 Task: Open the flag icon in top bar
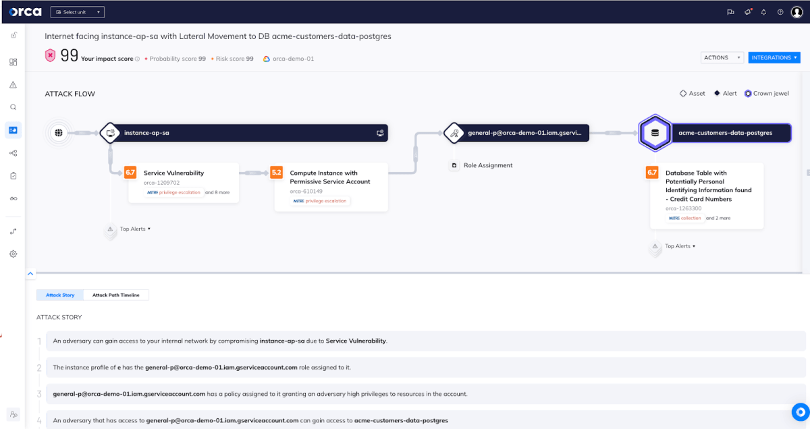[x=730, y=12]
